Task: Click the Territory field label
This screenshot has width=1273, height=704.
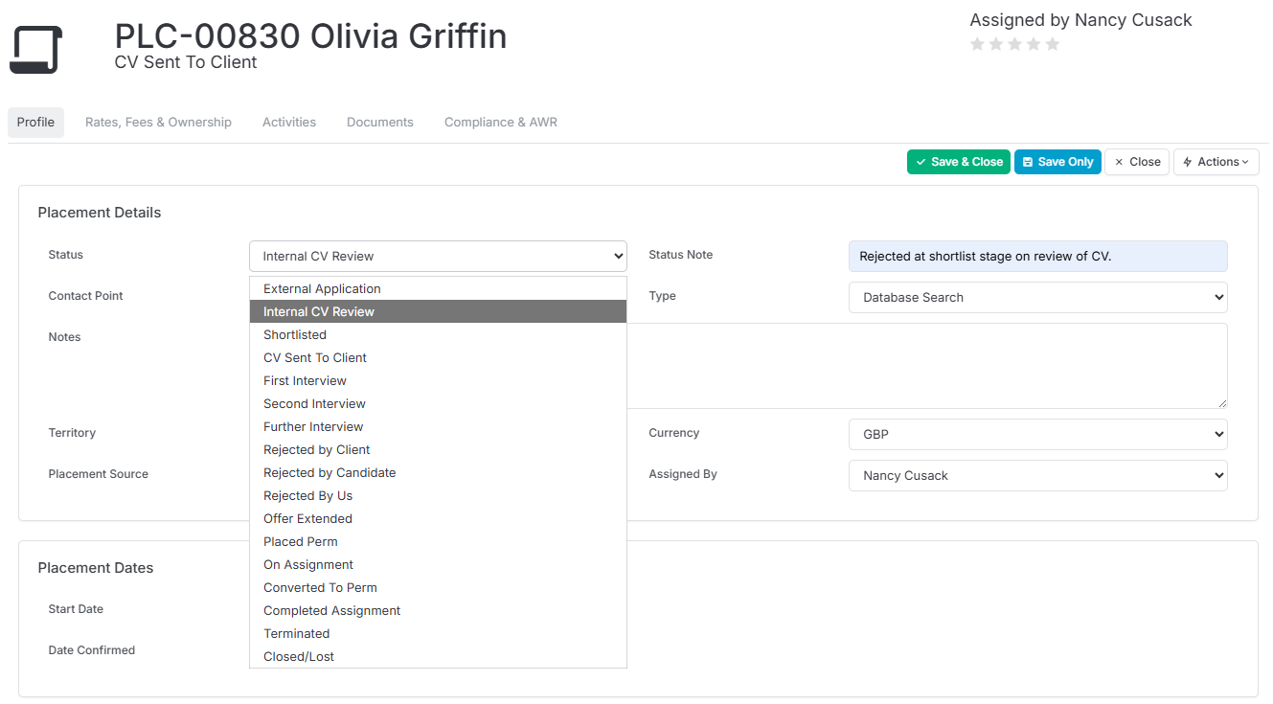Action: 73,433
